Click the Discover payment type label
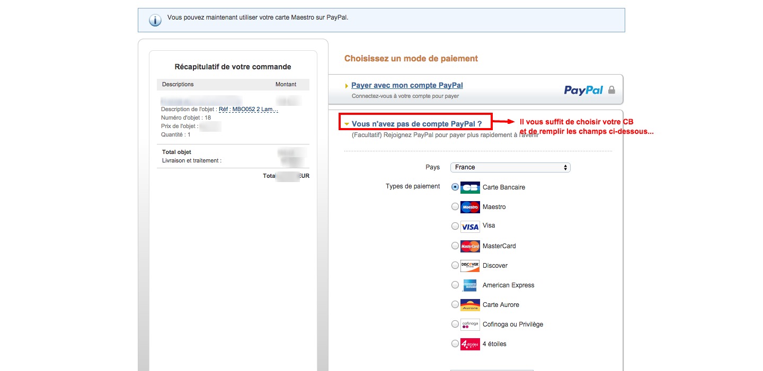The width and height of the screenshot is (763, 371). pos(495,266)
